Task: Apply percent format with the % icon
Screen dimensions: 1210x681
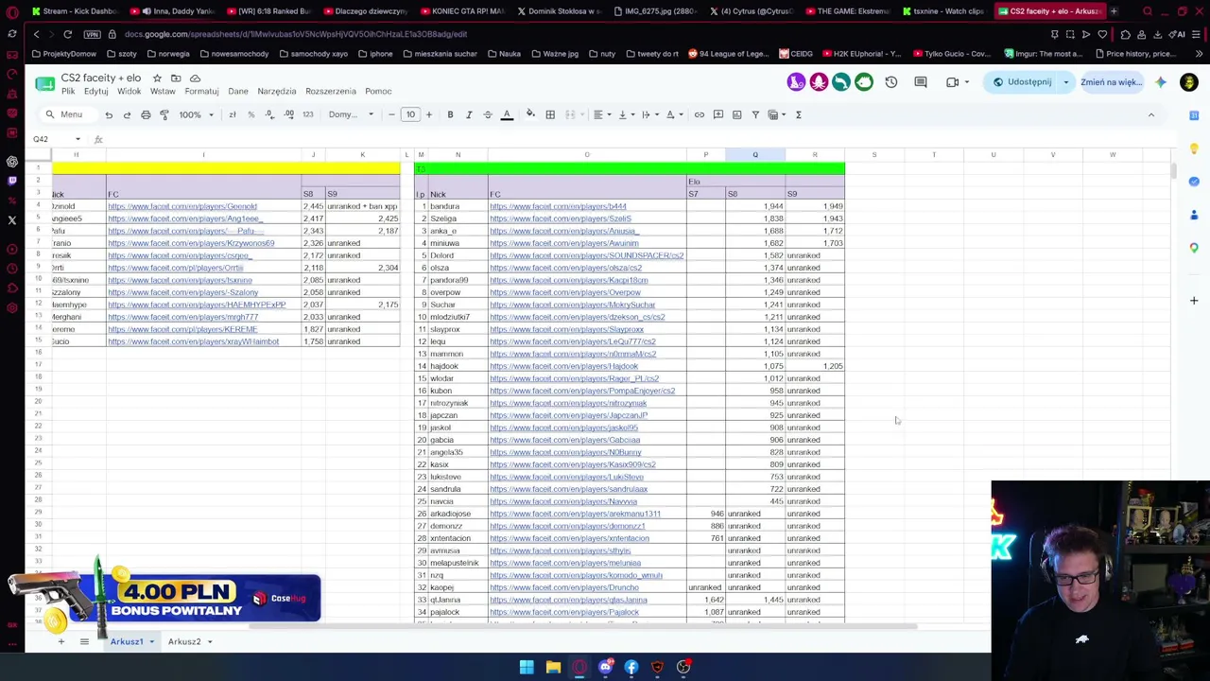Action: pos(251,114)
